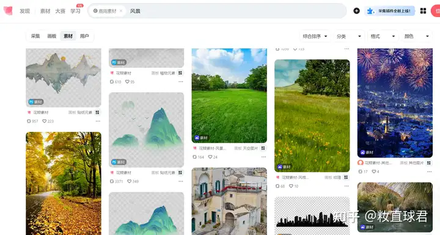Image resolution: width=440 pixels, height=235 pixels.
Task: Click PS 素材 badge on ink mountain image
Action: click(x=36, y=102)
